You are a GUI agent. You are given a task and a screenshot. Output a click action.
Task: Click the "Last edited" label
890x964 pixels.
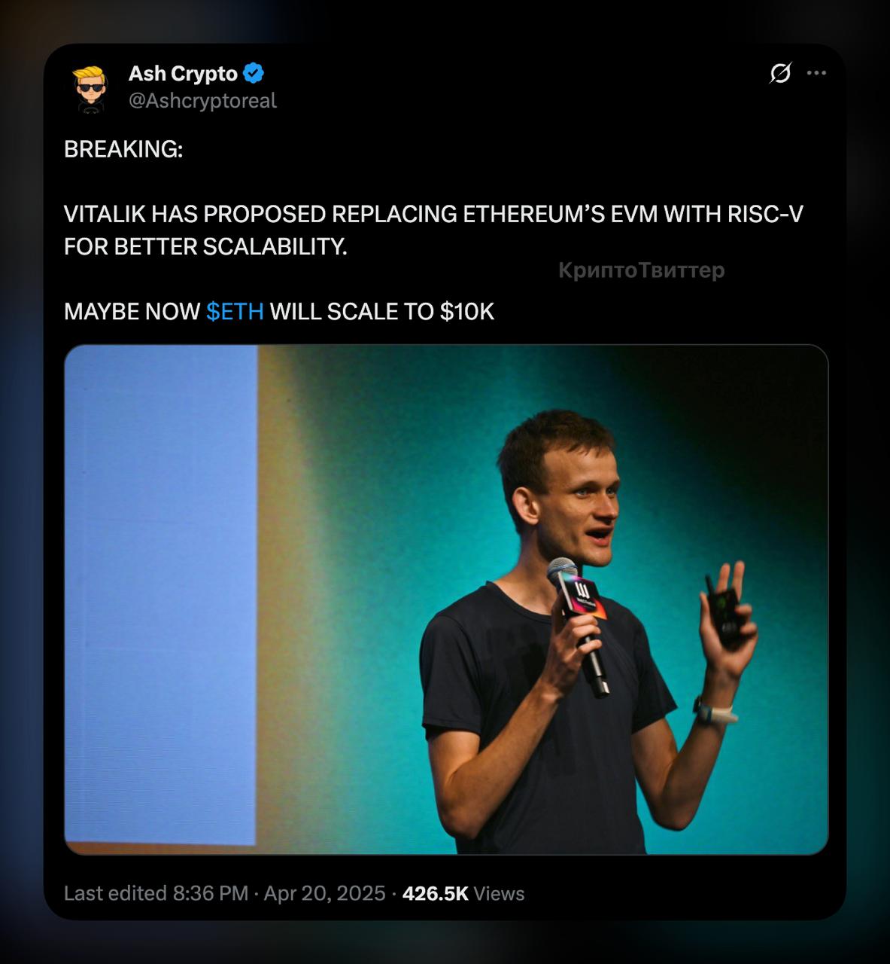(115, 894)
